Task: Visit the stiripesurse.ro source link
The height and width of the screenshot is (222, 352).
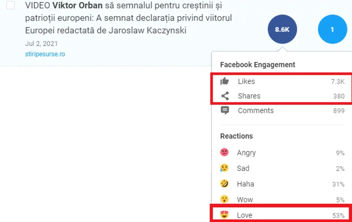Action: [45, 54]
